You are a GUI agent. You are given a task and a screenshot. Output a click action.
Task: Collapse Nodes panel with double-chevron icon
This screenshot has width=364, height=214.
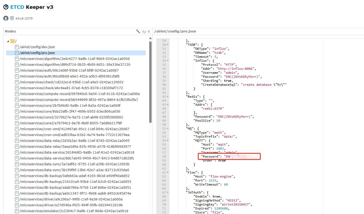pyautogui.click(x=149, y=31)
